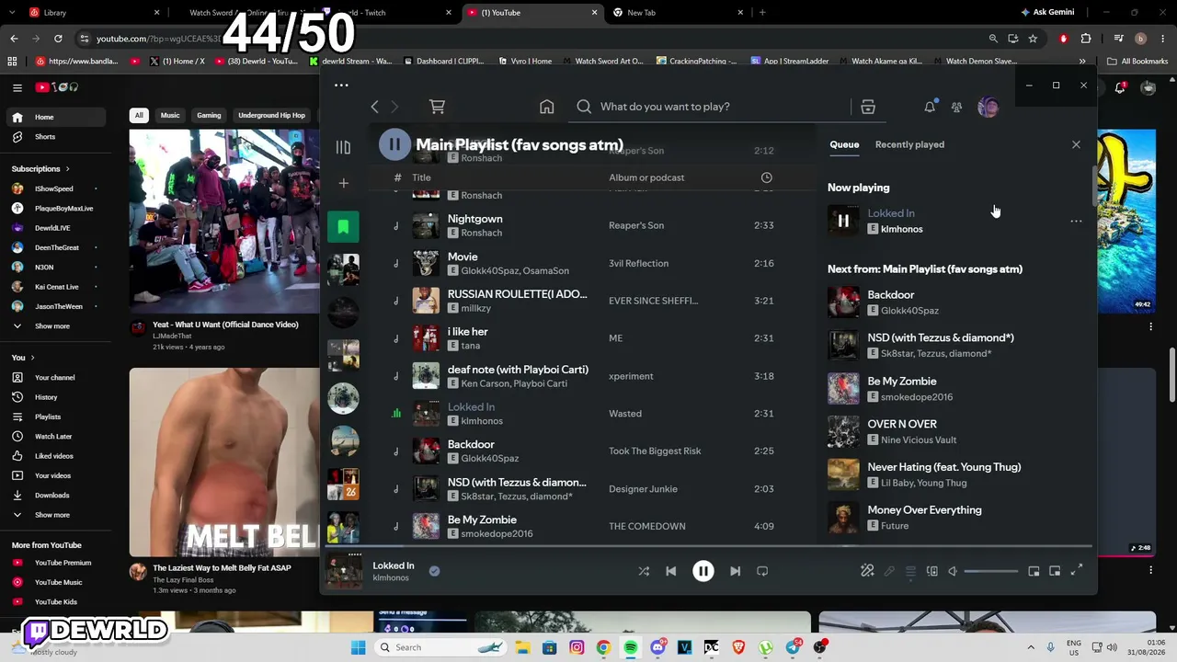Open the Windows Start menu
The image size is (1177, 662).
tap(358, 647)
